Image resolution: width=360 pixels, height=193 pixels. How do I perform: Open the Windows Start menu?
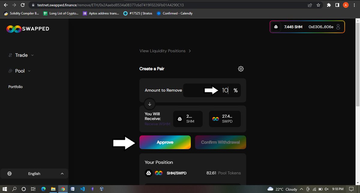5,189
